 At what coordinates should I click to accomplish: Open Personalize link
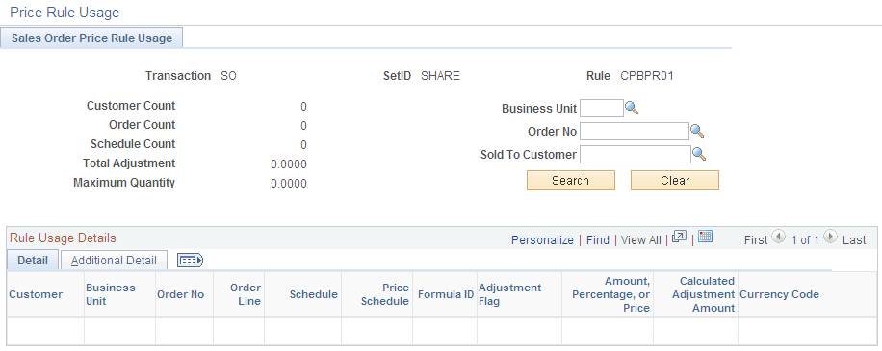542,239
